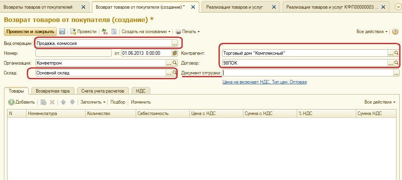Click the save (floppy disk) icon
Image resolution: width=402 pixels, height=180 pixels.
(62, 32)
